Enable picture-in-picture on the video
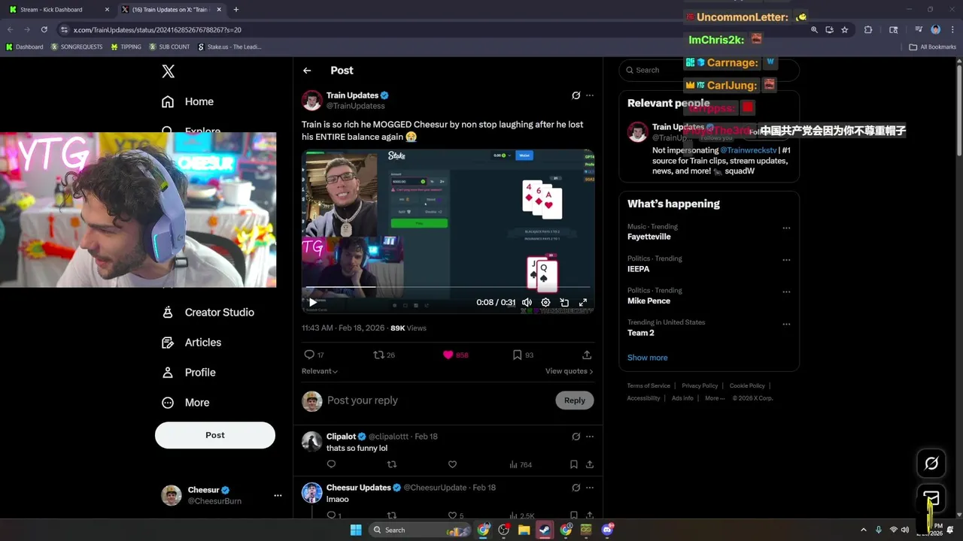 tap(564, 302)
